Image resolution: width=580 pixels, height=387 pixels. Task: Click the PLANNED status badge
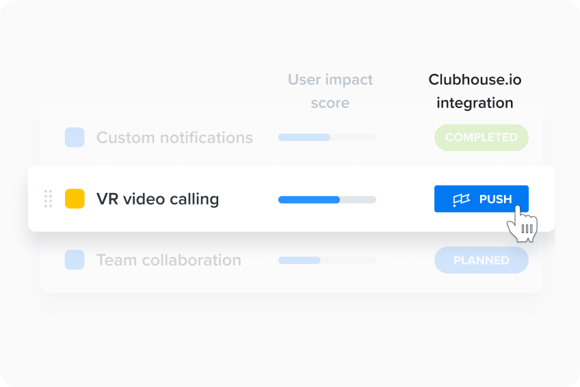click(x=482, y=261)
